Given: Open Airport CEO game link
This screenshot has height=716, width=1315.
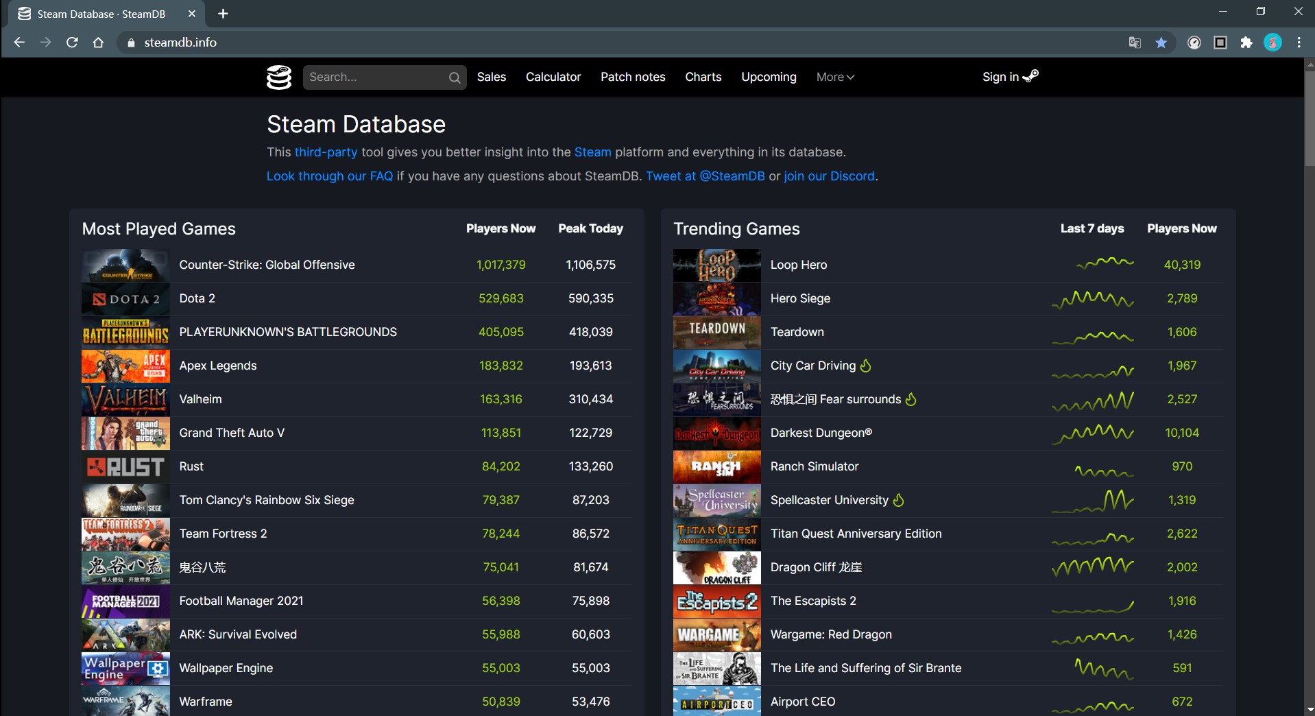Looking at the screenshot, I should (x=803, y=702).
